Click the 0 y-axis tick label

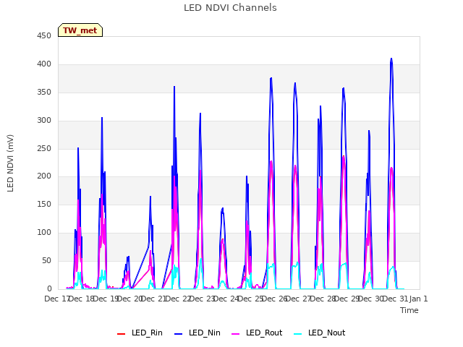point(49,288)
